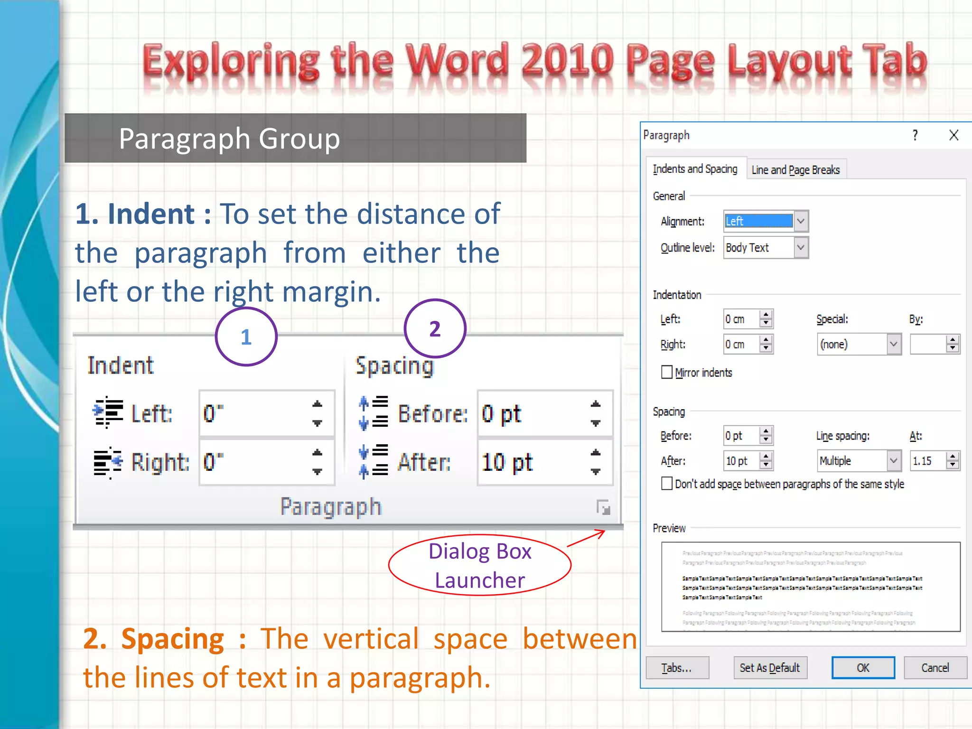Confirm the dialog with OK
Viewport: 972px width, 729px height.
coord(863,668)
